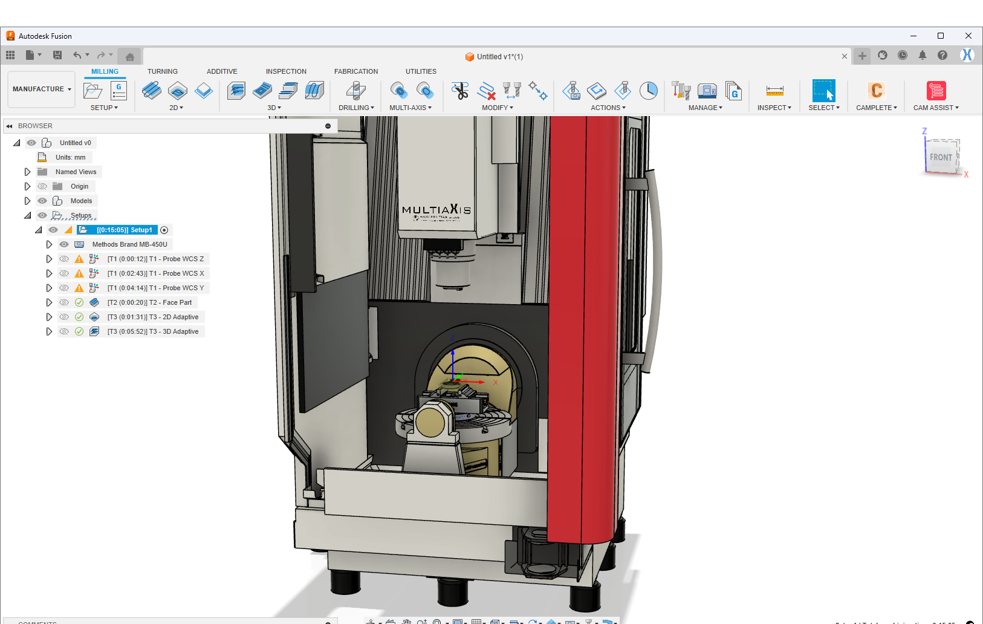Open the MULTI-AXIS dropdown menu
Screen dimensions: 983x624
[x=410, y=108]
